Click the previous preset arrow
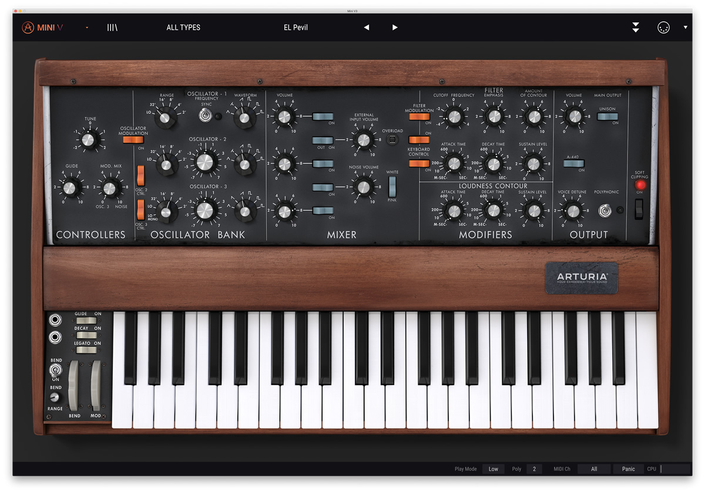705x492 pixels. pos(366,27)
